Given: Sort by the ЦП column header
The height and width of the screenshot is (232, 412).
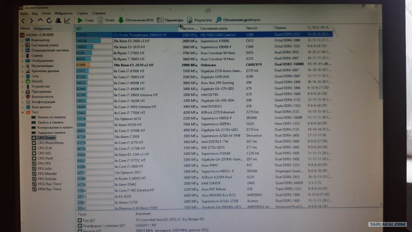Looking at the screenshot, I should point(126,28).
